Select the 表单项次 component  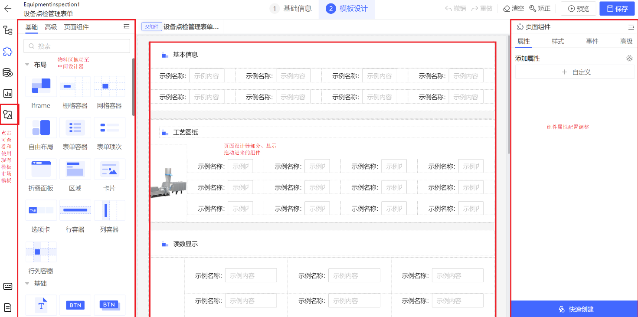pyautogui.click(x=109, y=134)
